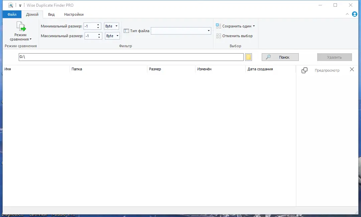The height and width of the screenshot is (217, 361).
Task: Click Отменить выбор to clear selection
Action: 234,36
